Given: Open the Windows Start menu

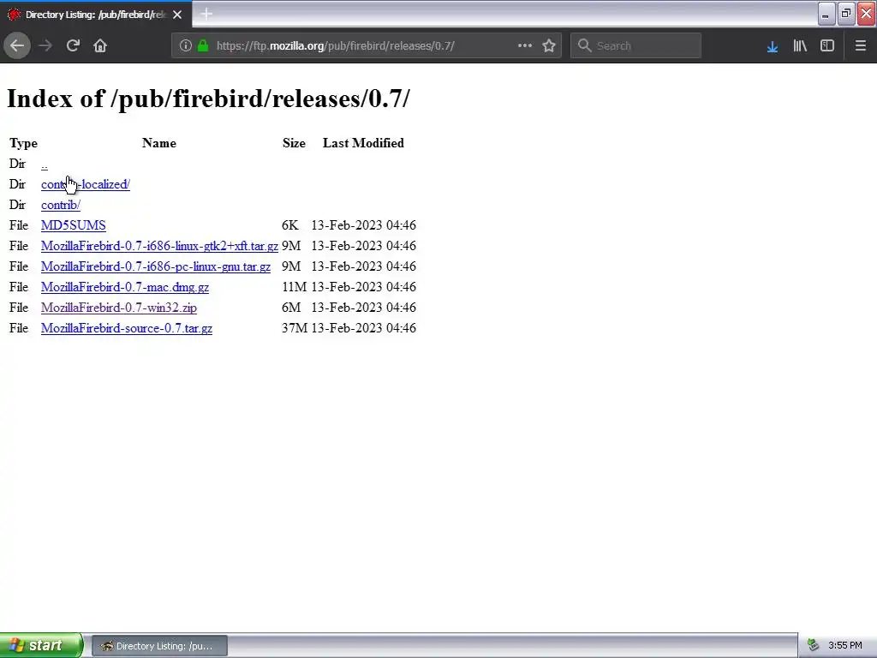Looking at the screenshot, I should click(41, 645).
